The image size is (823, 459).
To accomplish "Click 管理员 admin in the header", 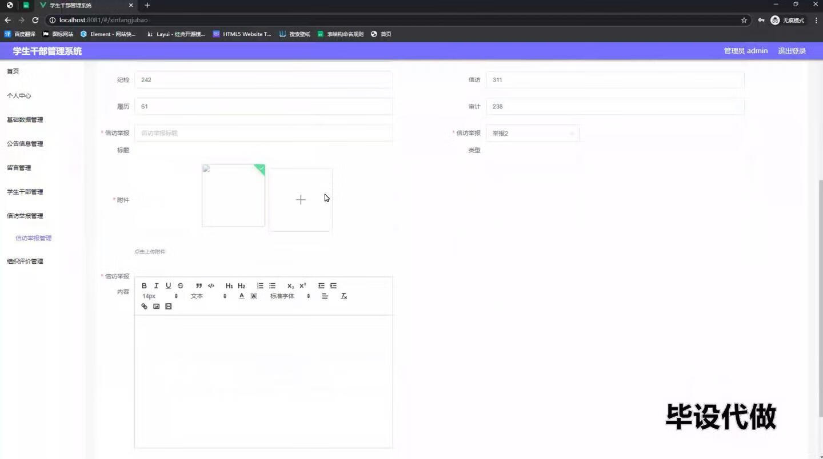I will point(746,51).
